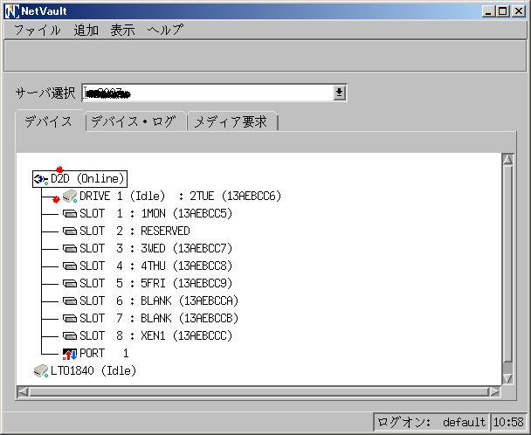
Task: Click the SLOT 6 BLANK slot icon
Action: (x=70, y=300)
